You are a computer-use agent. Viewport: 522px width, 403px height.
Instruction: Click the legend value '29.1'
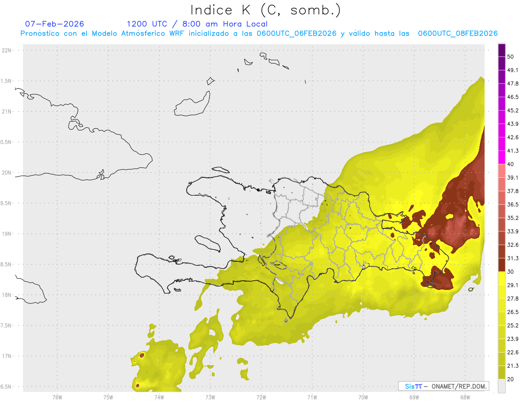[x=513, y=285]
